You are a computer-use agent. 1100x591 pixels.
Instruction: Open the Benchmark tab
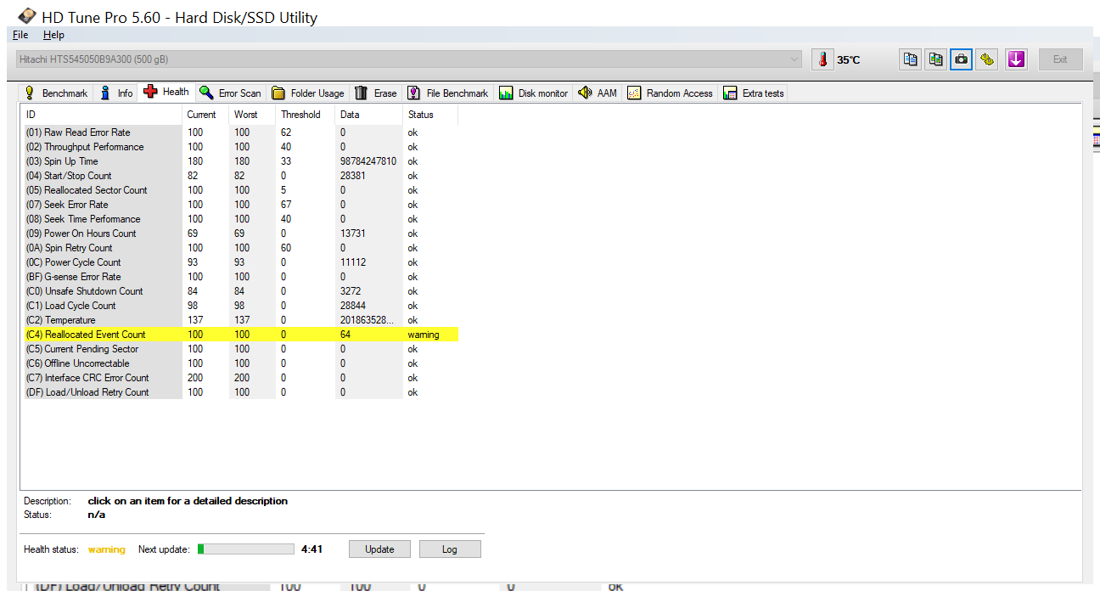pos(55,93)
